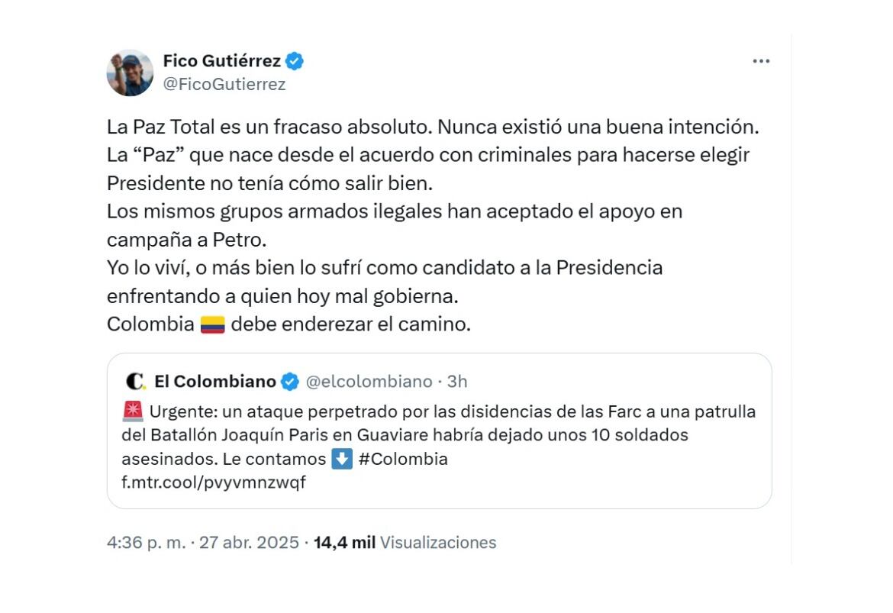The image size is (893, 613).
Task: Click the blue verified badge beside Fico Gutiérrez
Action: (x=295, y=60)
